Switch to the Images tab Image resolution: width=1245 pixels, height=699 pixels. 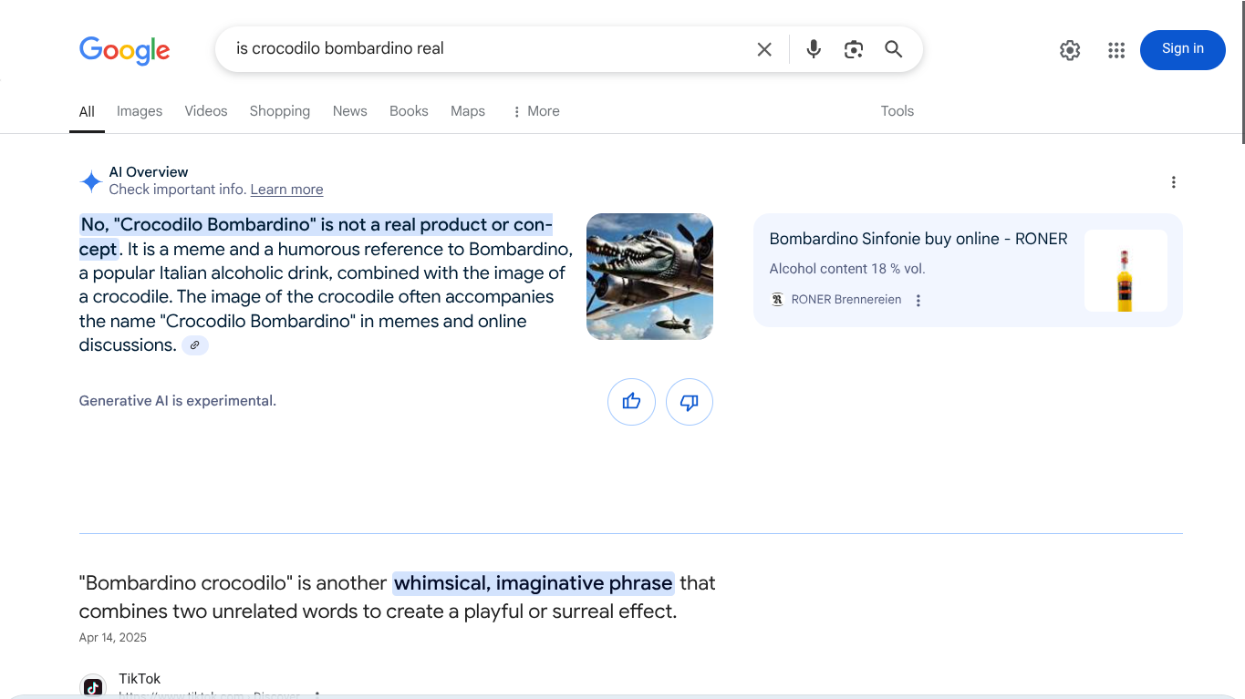click(140, 111)
